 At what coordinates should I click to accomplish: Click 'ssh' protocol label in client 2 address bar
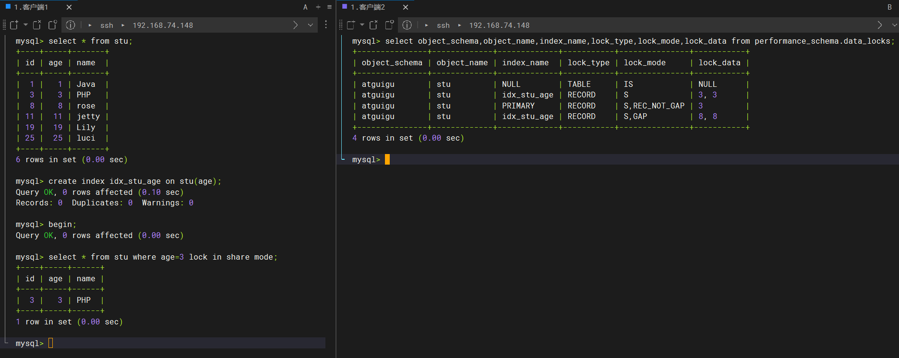point(443,25)
